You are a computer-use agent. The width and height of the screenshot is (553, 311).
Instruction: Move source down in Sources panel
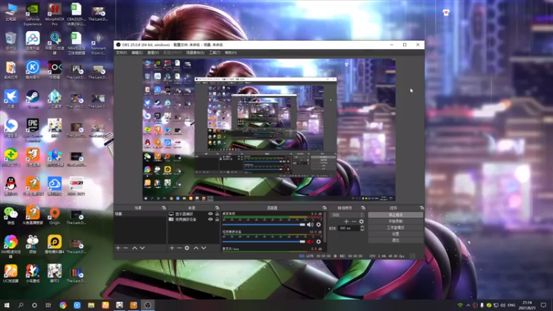coord(203,248)
